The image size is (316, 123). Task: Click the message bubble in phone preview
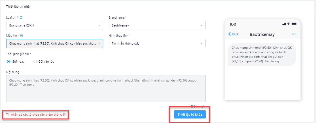[262, 54]
